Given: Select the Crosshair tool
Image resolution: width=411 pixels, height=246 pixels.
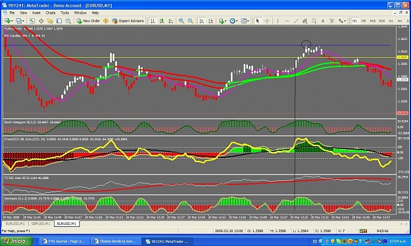Looking at the screenshot, I should click(x=267, y=21).
